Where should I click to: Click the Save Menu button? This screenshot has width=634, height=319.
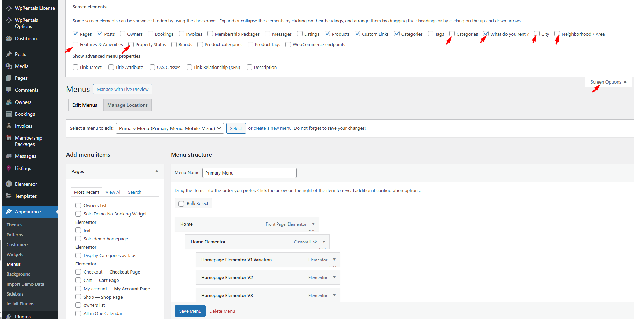pos(190,311)
